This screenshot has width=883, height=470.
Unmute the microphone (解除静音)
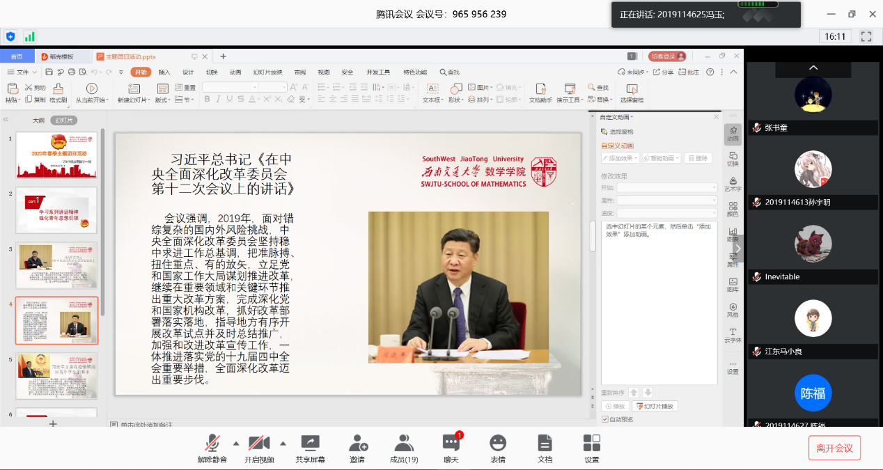click(x=212, y=444)
